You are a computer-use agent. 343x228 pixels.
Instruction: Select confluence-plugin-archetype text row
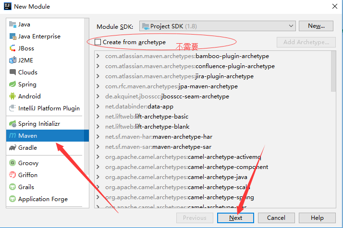[x=190, y=66]
